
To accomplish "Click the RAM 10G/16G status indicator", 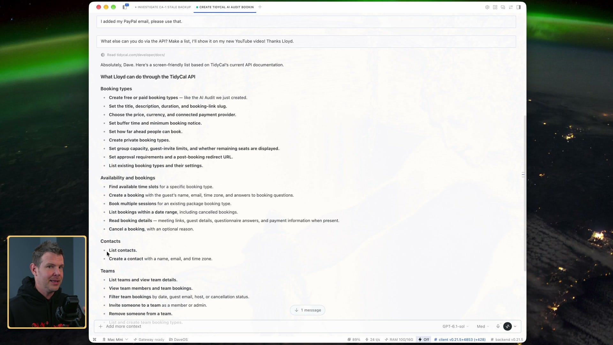I will [x=399, y=340].
